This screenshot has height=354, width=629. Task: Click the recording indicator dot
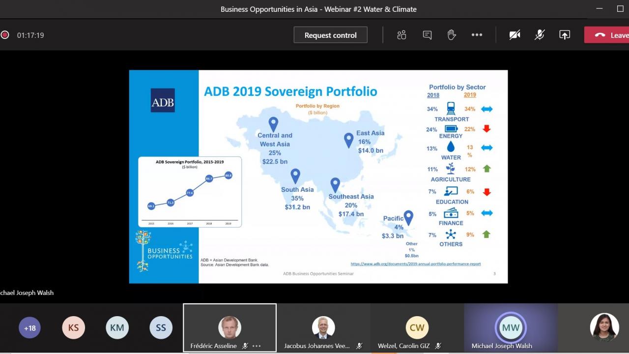pos(5,35)
